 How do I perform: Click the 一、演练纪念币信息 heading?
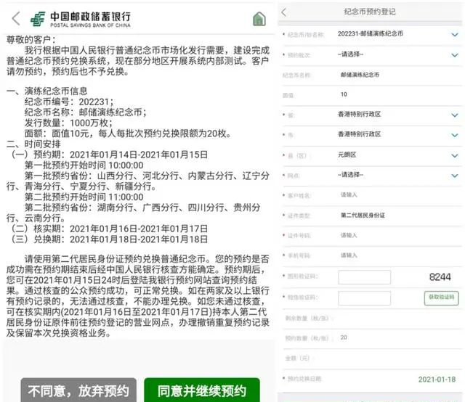(x=46, y=91)
